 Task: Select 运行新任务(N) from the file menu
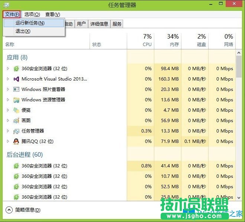30,23
